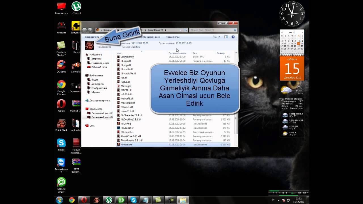Open uTorrent from the taskbar
This screenshot has height=204, width=363.
pos(109,200)
